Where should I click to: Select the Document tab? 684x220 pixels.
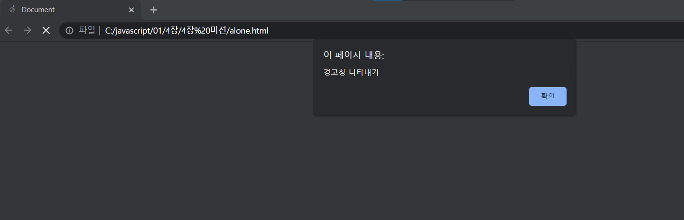tap(70, 10)
